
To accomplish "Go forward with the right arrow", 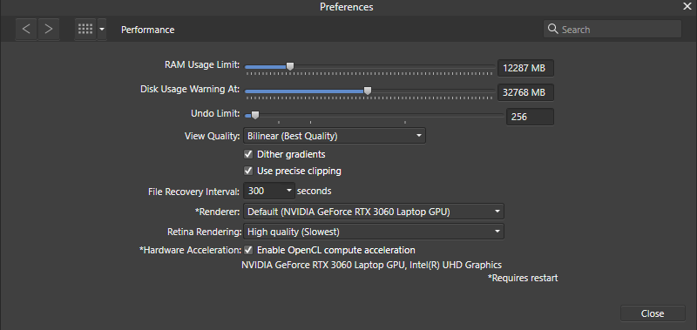I will (x=49, y=30).
